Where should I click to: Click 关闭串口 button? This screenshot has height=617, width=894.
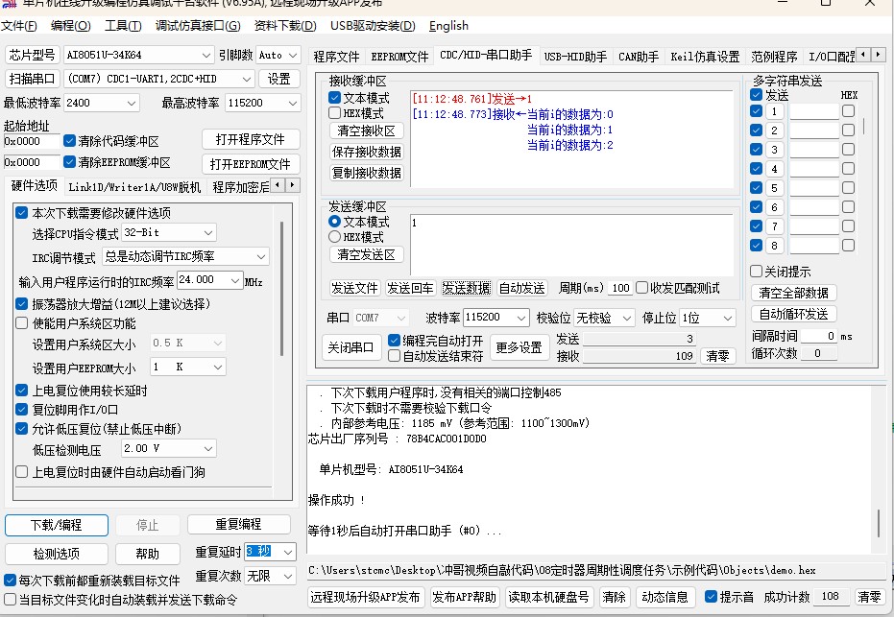[x=350, y=347]
